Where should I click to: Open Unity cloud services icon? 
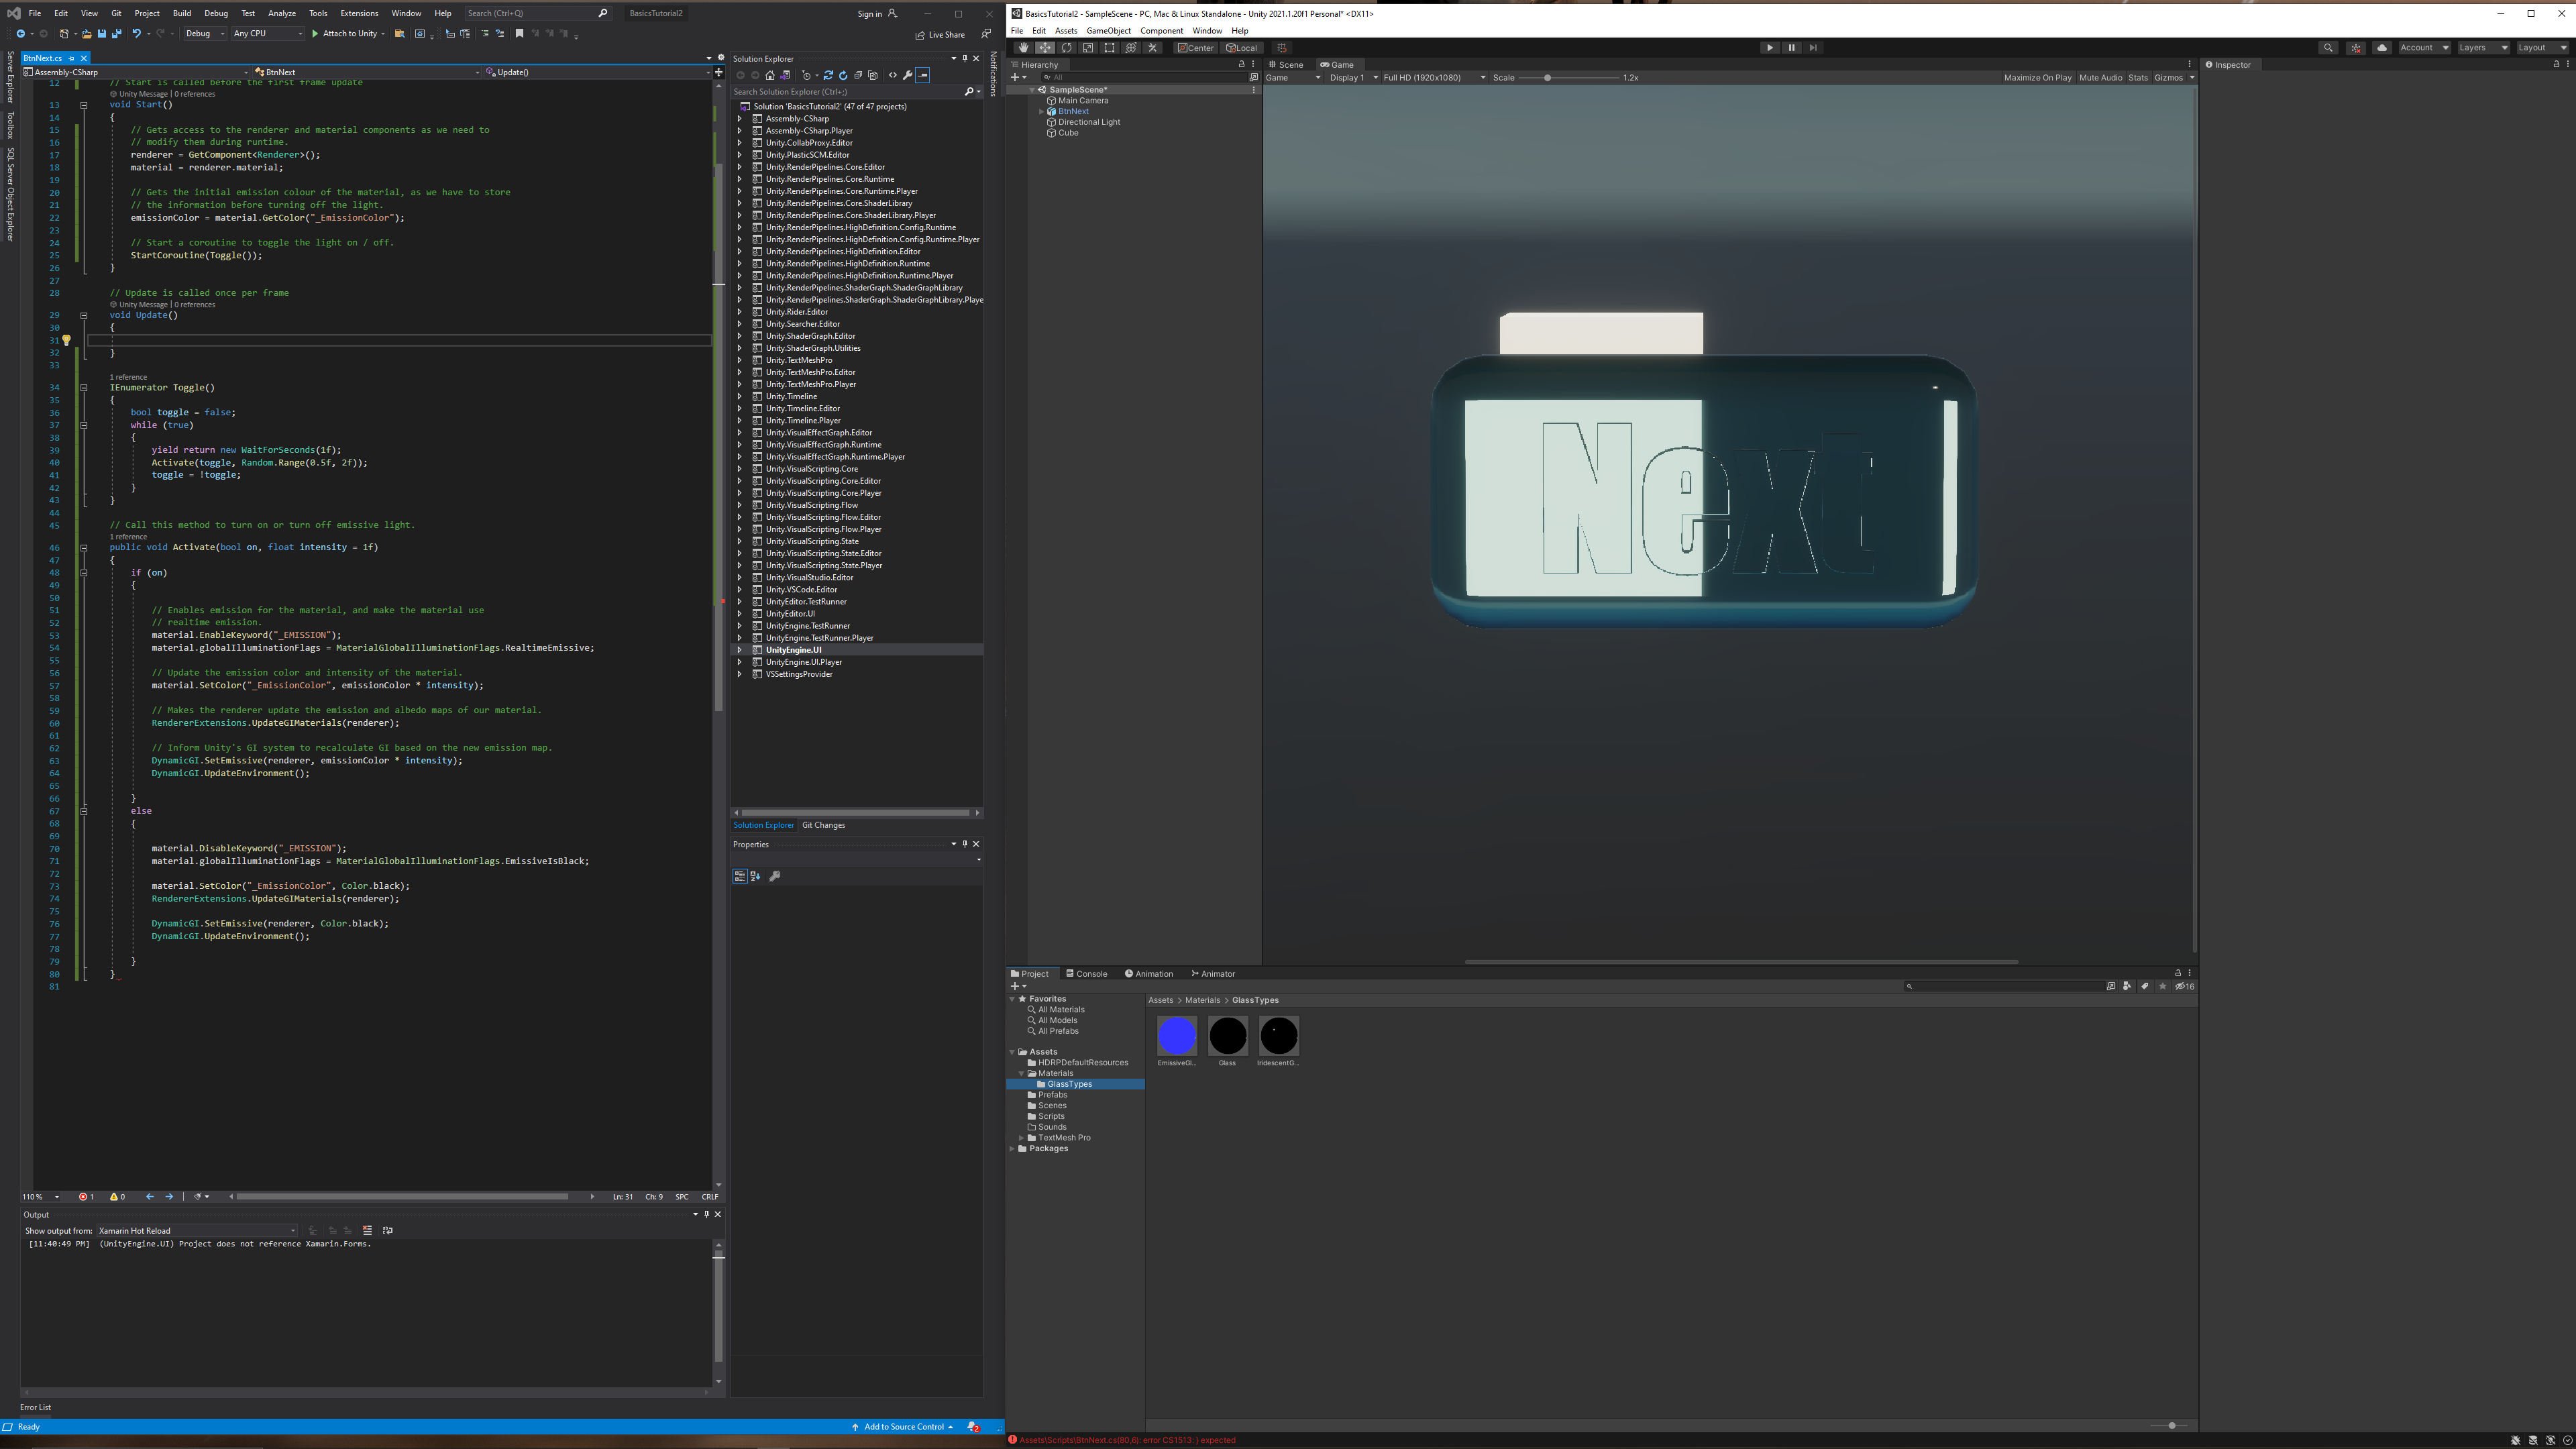(2382, 48)
